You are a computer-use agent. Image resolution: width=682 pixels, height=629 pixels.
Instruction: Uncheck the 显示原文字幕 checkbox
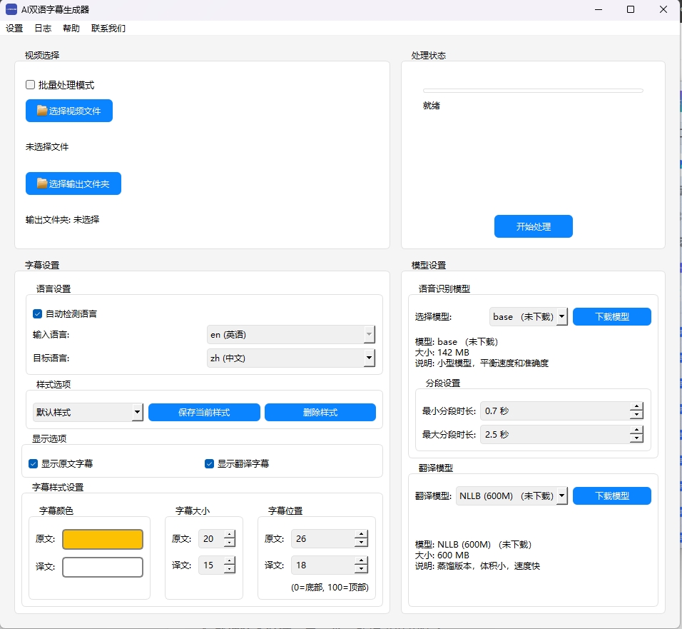[x=33, y=463]
